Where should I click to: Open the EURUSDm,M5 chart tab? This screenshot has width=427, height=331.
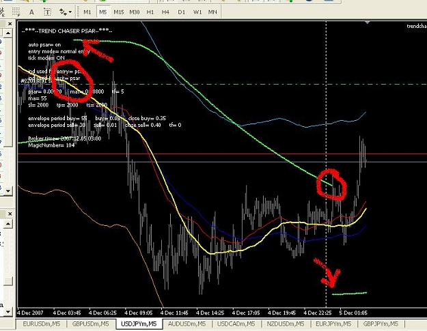(x=41, y=324)
